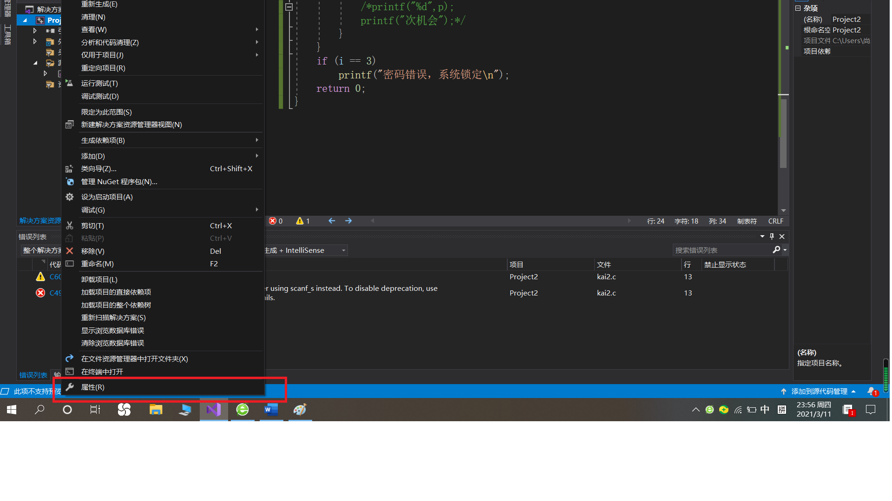Screen dimensions: 892x501
Task: Click the NuGet package icon in context menu
Action: (x=70, y=181)
